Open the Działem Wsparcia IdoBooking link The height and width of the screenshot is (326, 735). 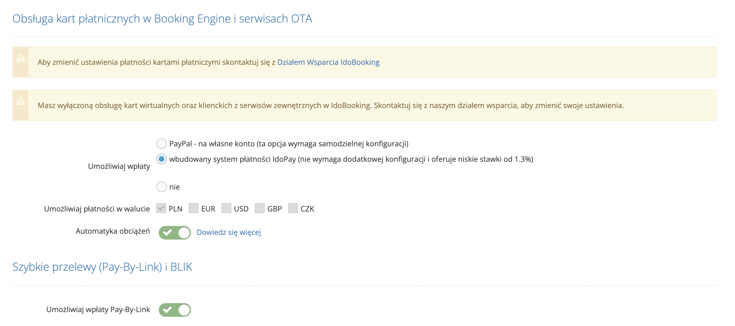coord(328,62)
